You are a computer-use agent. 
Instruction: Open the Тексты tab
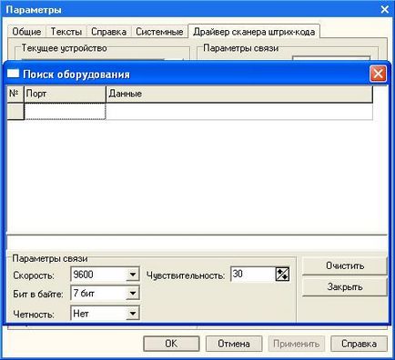click(x=66, y=32)
